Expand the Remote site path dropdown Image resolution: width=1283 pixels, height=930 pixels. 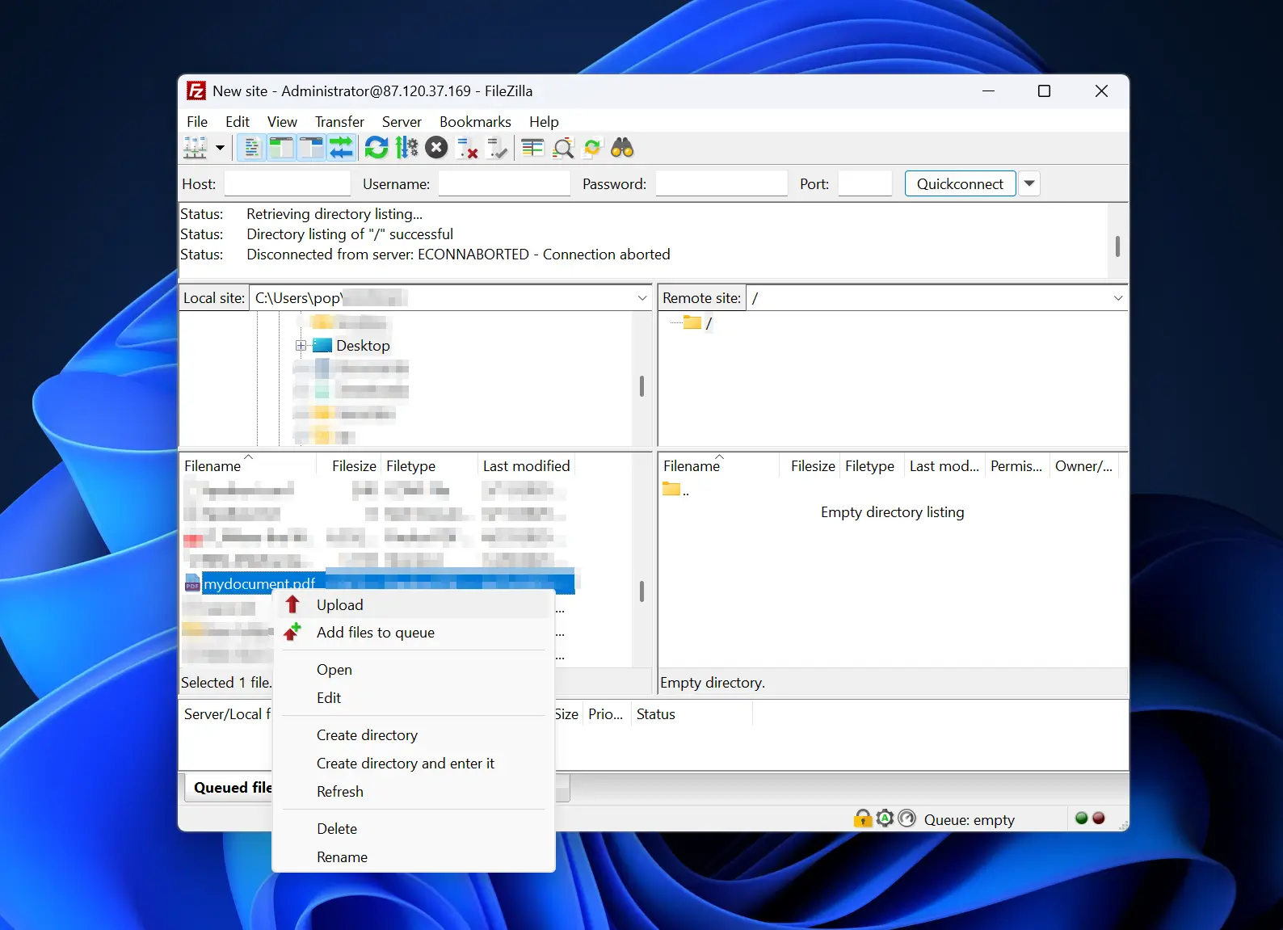[x=1118, y=298]
